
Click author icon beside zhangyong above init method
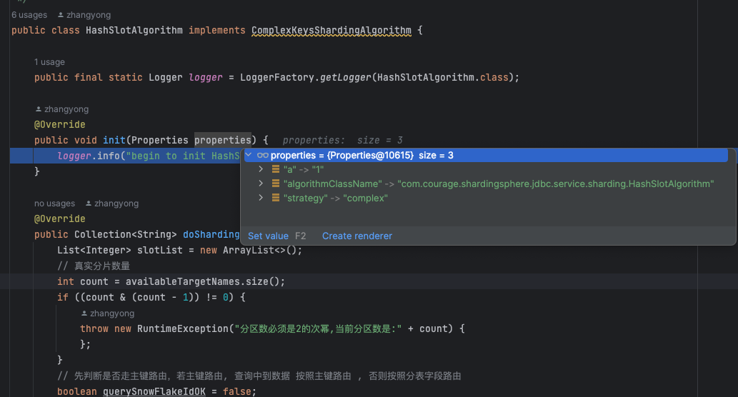point(39,109)
